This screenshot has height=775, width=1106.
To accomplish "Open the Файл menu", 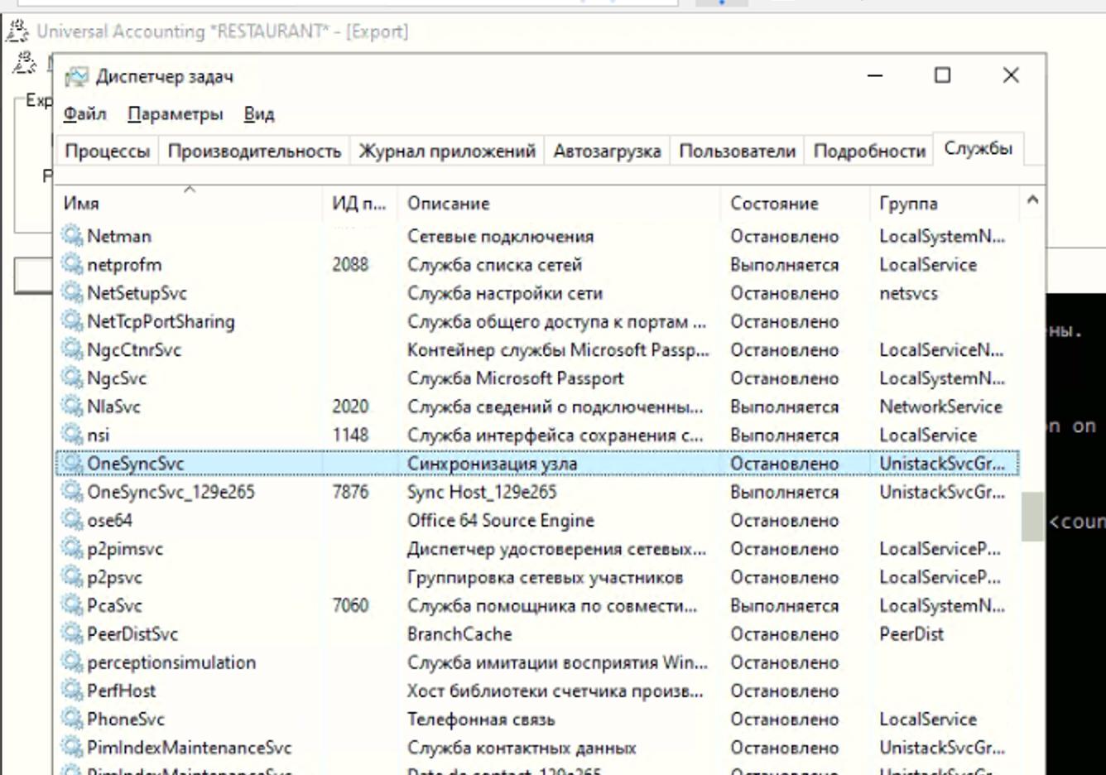I will 84,113.
